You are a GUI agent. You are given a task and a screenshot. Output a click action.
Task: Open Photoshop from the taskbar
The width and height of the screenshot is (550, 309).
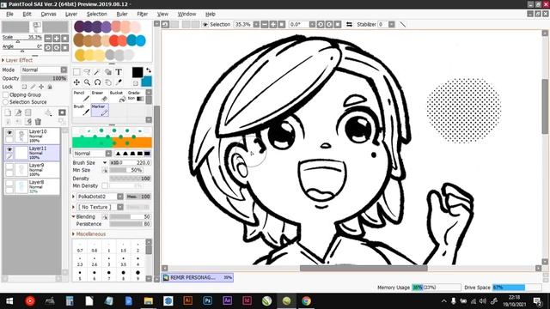click(208, 300)
